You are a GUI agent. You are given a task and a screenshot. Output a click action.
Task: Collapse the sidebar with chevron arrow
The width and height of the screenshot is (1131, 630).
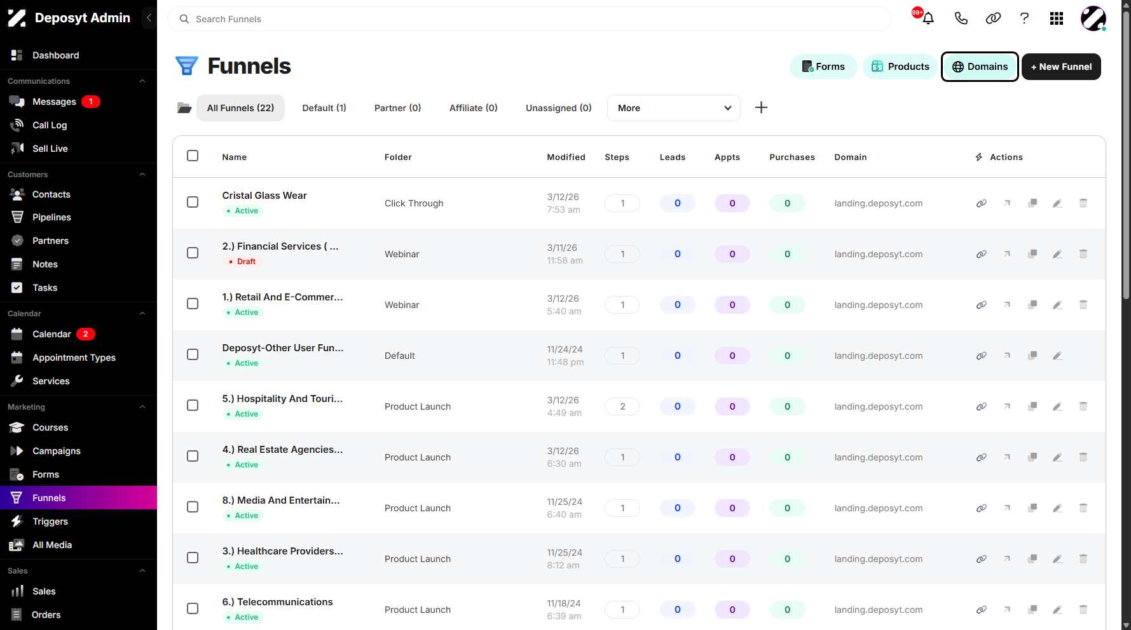click(149, 18)
